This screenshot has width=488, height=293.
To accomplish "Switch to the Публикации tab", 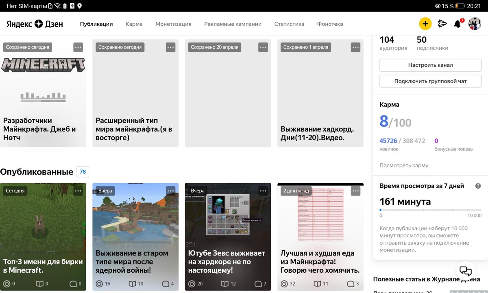I will pos(96,24).
